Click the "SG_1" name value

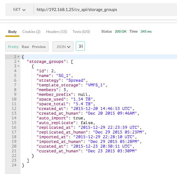point(63,76)
